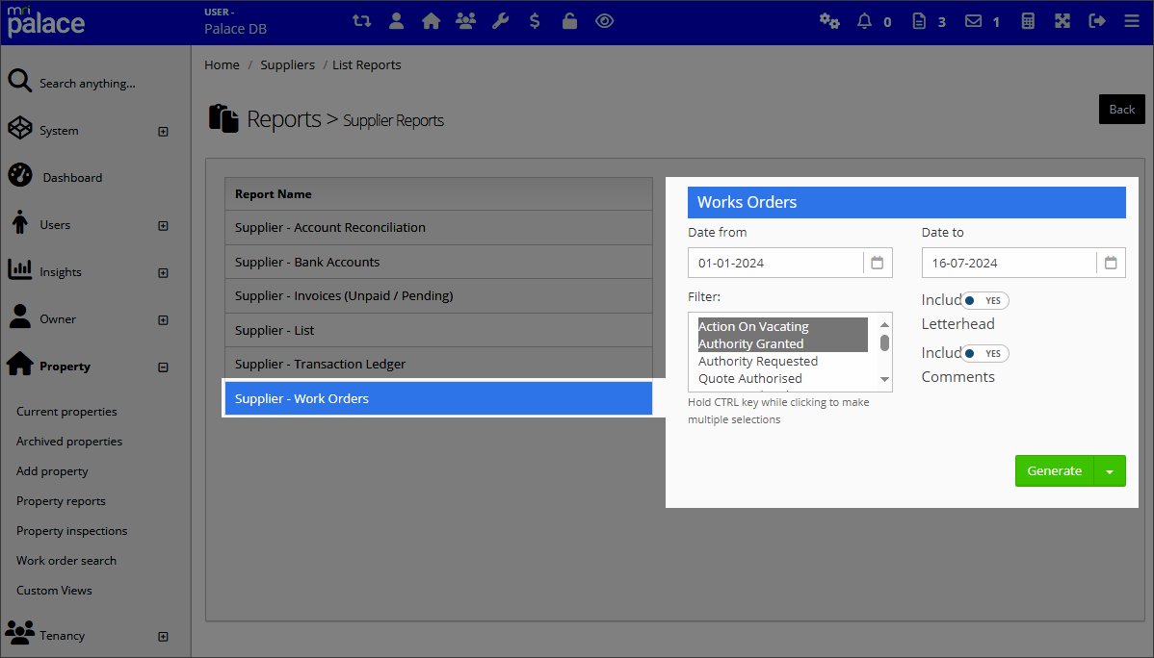The height and width of the screenshot is (658, 1154).
Task: Open Property inspections in sidebar
Action: 72,531
